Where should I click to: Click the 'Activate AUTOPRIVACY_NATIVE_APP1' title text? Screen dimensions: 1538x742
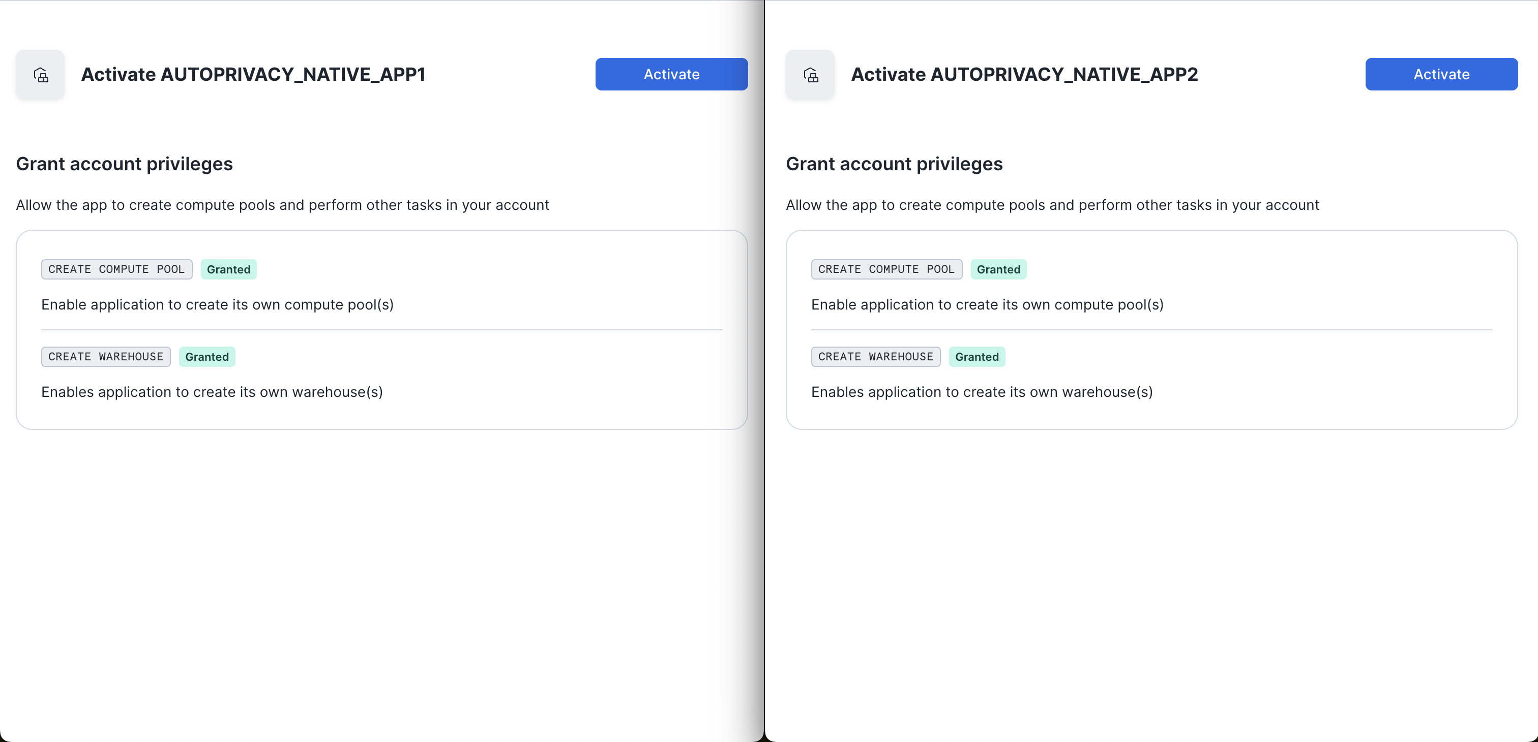pyautogui.click(x=253, y=75)
